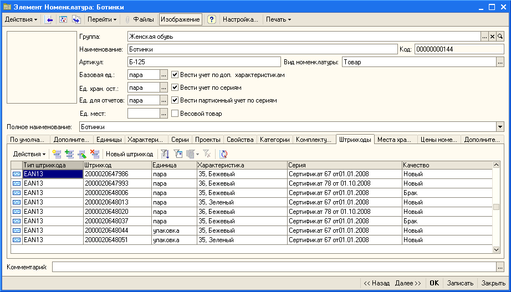Click the edit row pencil icon
Image resolution: width=511 pixels, height=292 pixels.
pyautogui.click(x=82, y=154)
